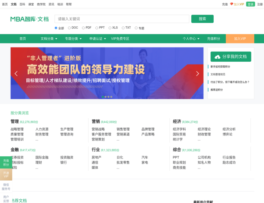
Task: Click the green 登录 button
Action: click(x=251, y=4)
